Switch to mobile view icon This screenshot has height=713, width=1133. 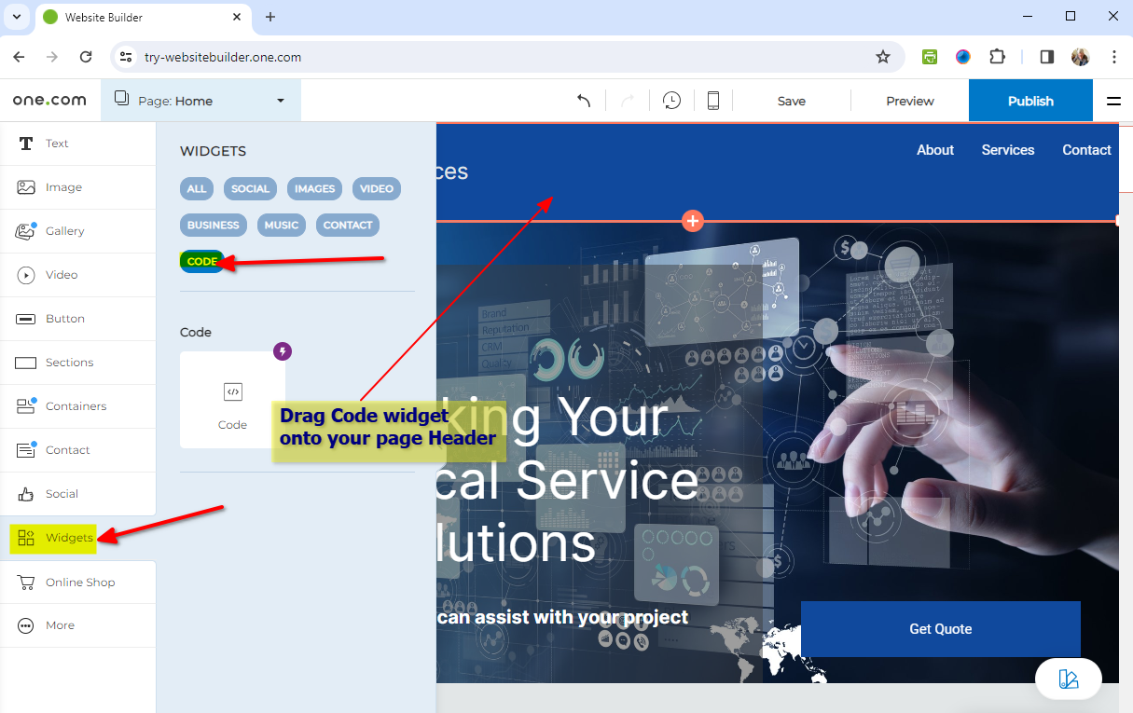click(713, 101)
